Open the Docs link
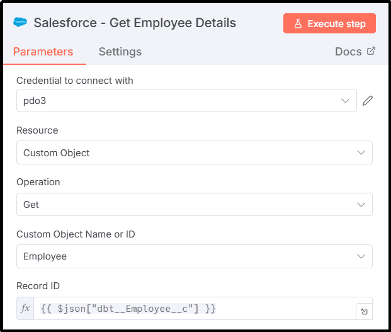This screenshot has width=391, height=332. click(x=348, y=52)
